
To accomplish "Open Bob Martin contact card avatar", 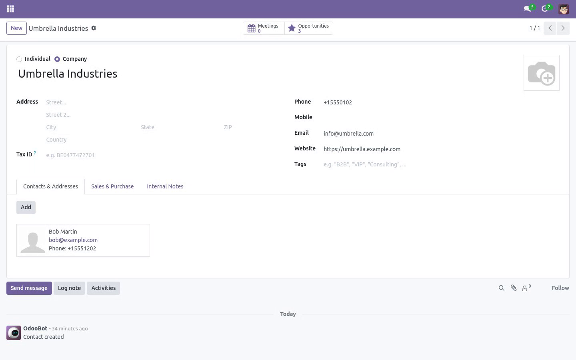I will coord(33,240).
